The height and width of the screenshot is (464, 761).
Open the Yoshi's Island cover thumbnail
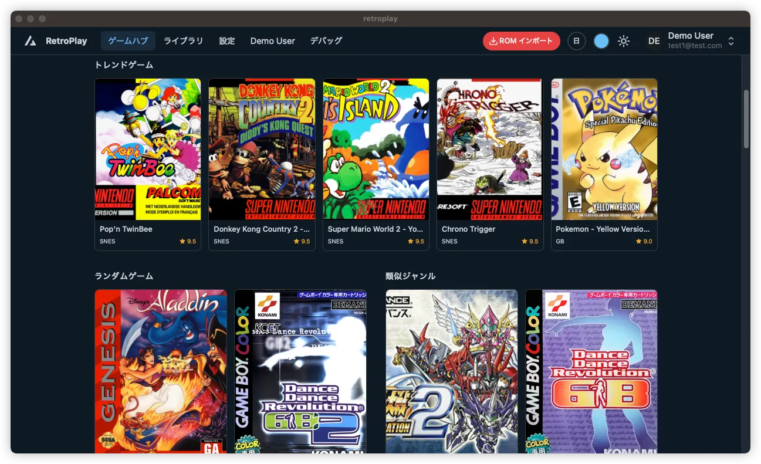376,150
